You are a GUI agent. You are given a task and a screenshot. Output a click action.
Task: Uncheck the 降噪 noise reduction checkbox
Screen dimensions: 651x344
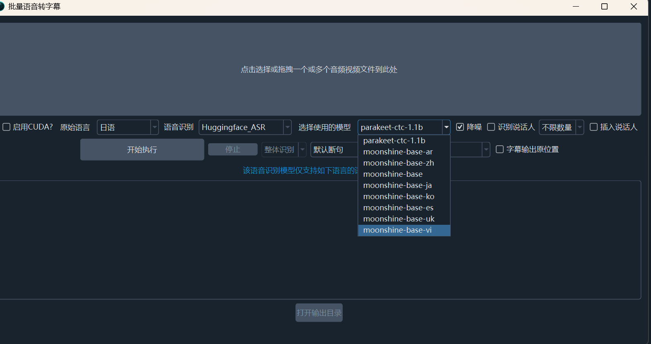point(460,127)
